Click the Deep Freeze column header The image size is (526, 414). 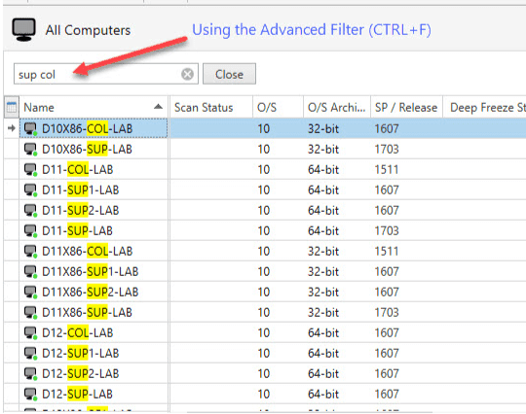484,108
